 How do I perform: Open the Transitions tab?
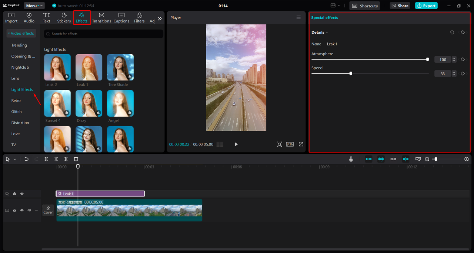pos(101,17)
